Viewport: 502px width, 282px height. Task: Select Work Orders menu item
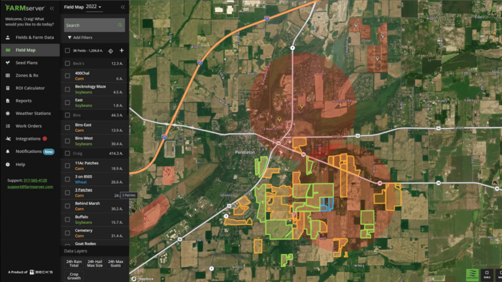(29, 126)
